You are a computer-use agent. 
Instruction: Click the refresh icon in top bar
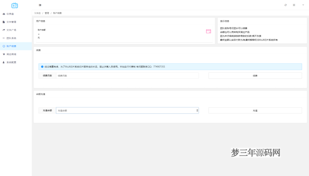pyautogui.click(x=285, y=5)
